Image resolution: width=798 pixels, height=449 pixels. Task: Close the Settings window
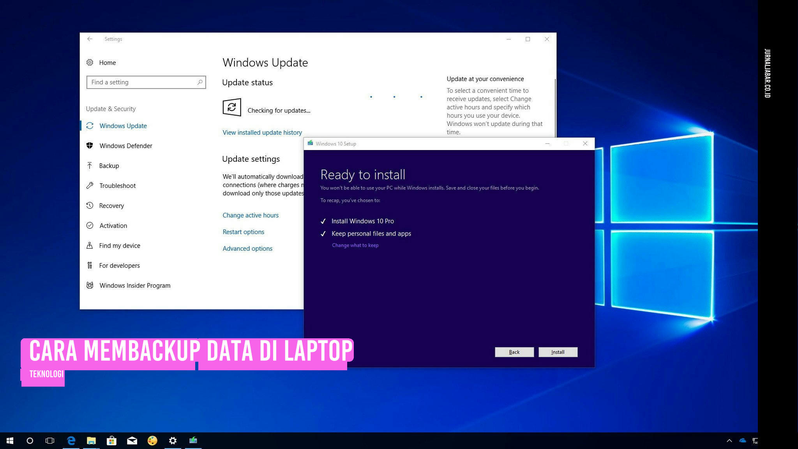coord(547,39)
